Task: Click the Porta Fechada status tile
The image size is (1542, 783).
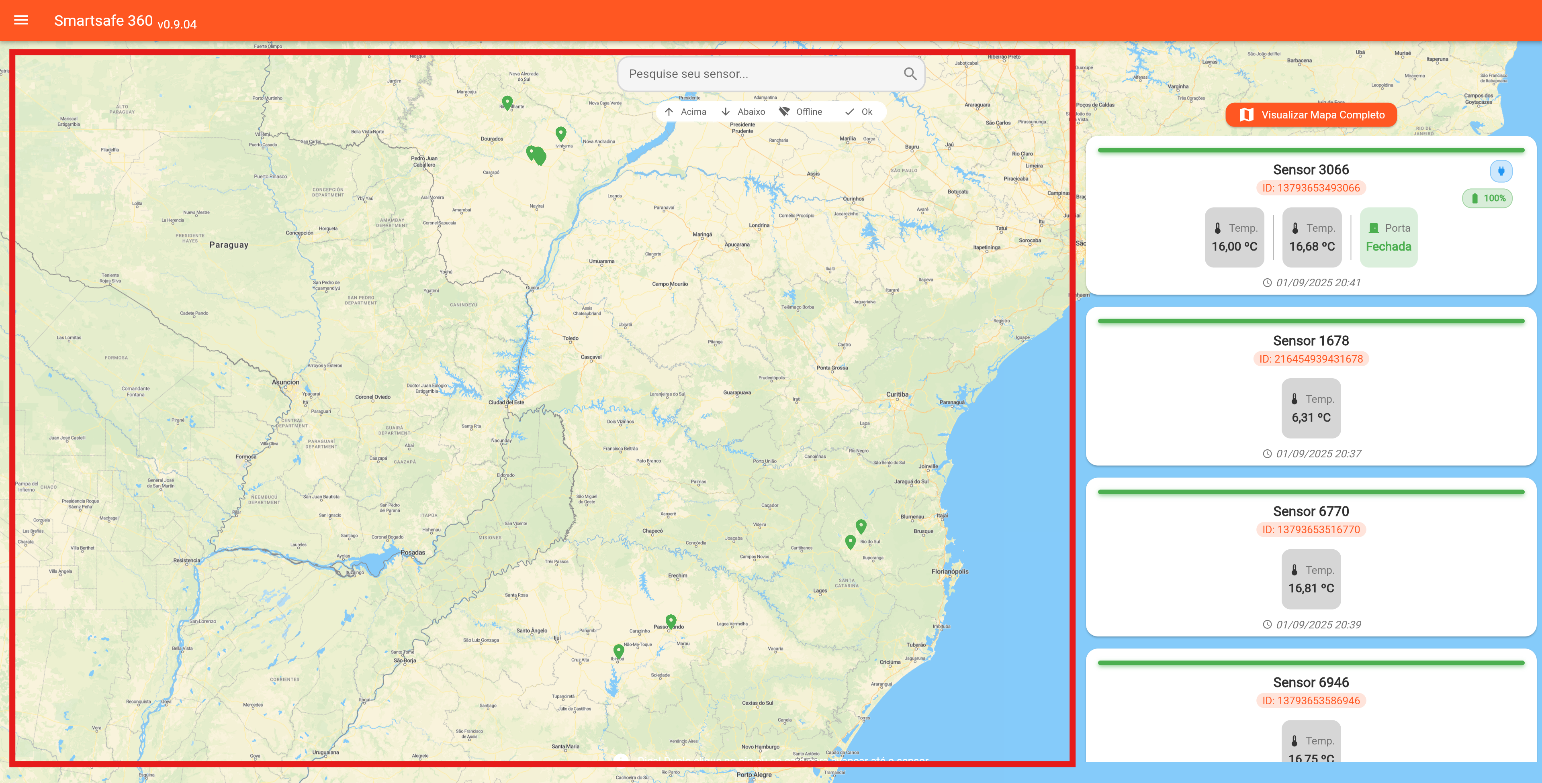Action: [x=1388, y=237]
